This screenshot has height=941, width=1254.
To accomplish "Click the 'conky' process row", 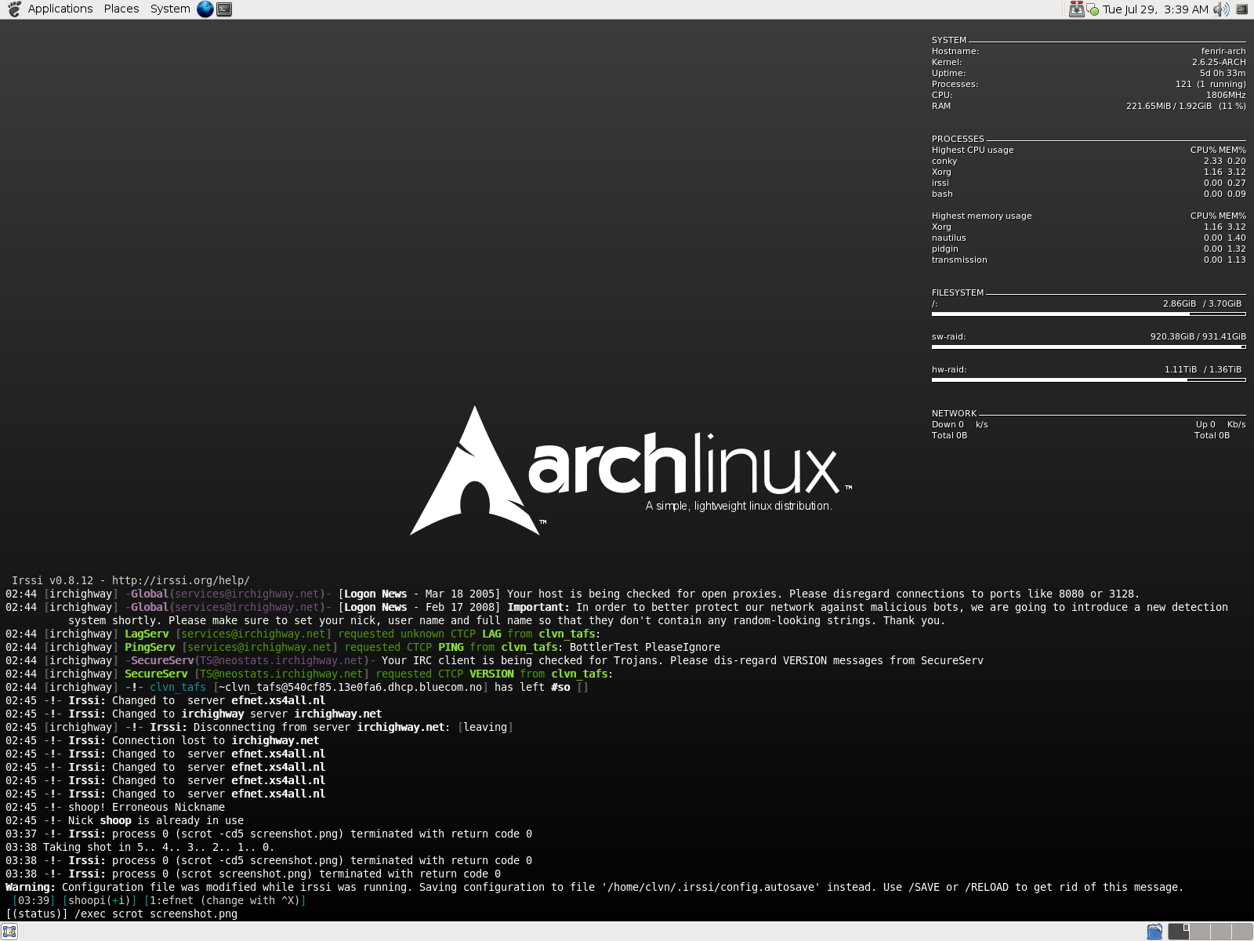I will coord(1089,161).
